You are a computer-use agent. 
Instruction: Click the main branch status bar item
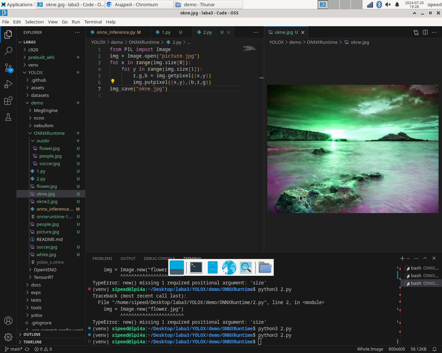point(13,349)
